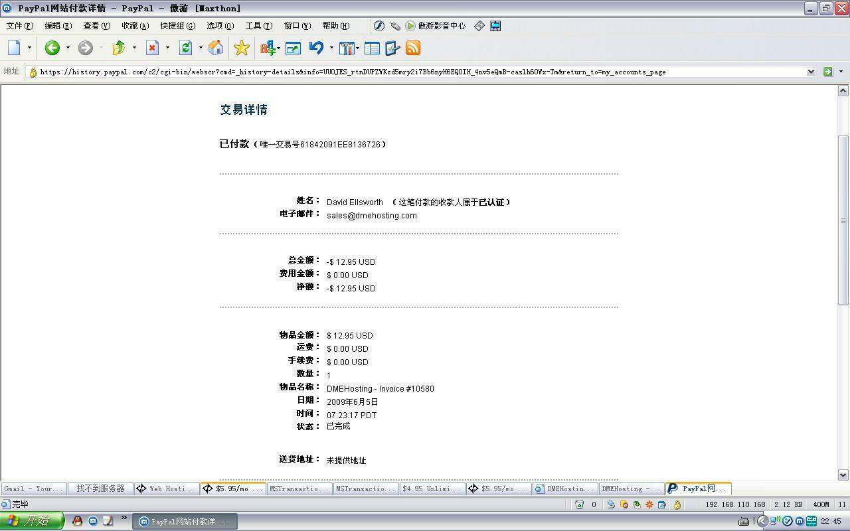The image size is (850, 531).
Task: Open the 帮助(H) menu
Action: [x=336, y=26]
